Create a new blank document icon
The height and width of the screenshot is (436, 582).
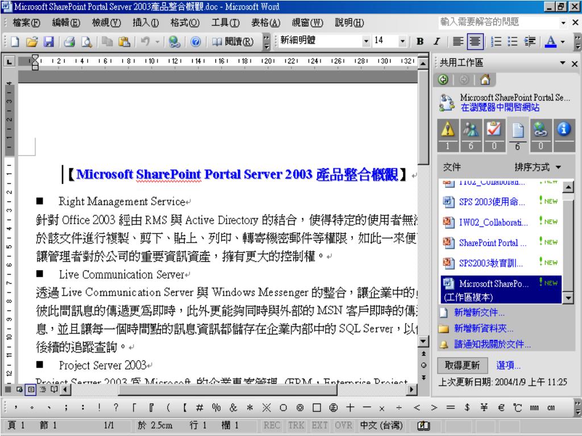[x=15, y=41]
